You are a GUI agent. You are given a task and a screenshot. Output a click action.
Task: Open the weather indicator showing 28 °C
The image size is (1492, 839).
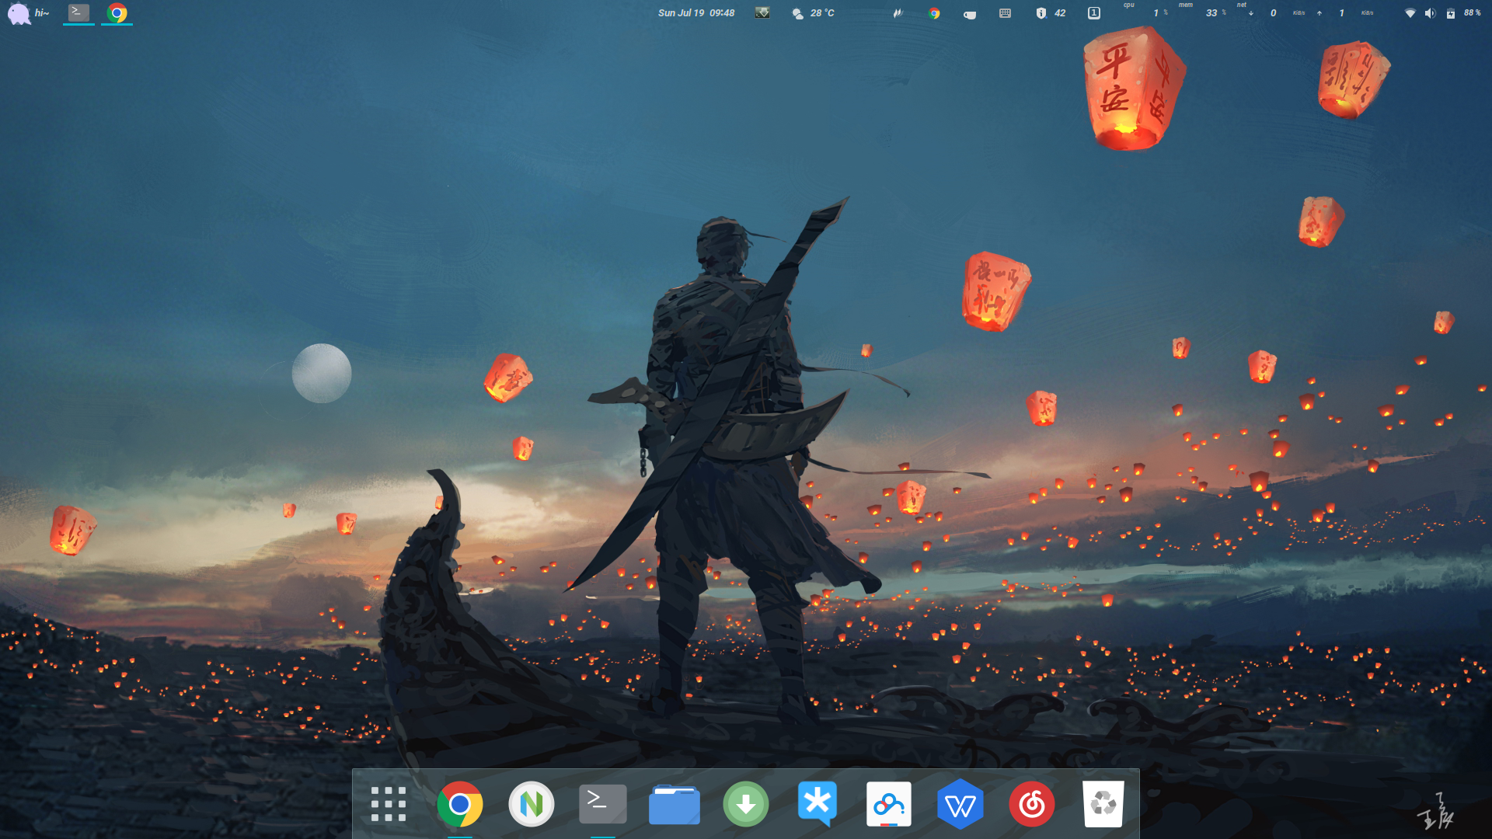coord(813,13)
